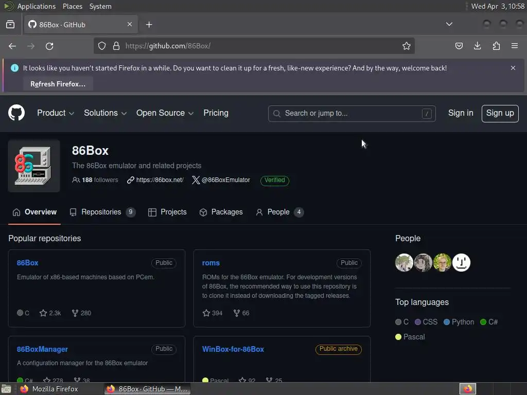Open the list all tabs chevron
This screenshot has height=395, width=527.
click(449, 24)
